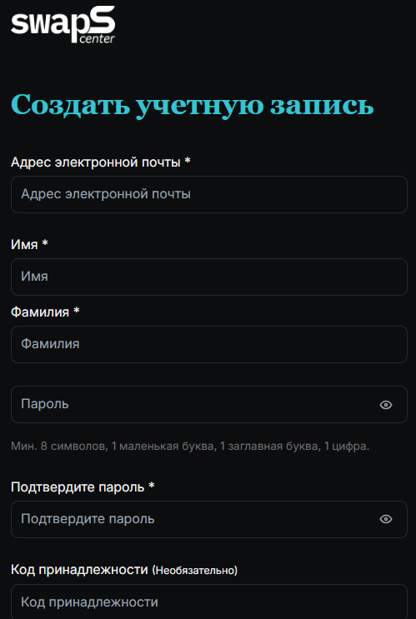Click the asterisk beside the Имя label
This screenshot has height=619, width=416.
click(45, 243)
